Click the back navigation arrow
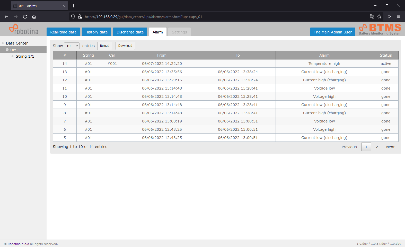The width and height of the screenshot is (405, 247). [x=6, y=17]
